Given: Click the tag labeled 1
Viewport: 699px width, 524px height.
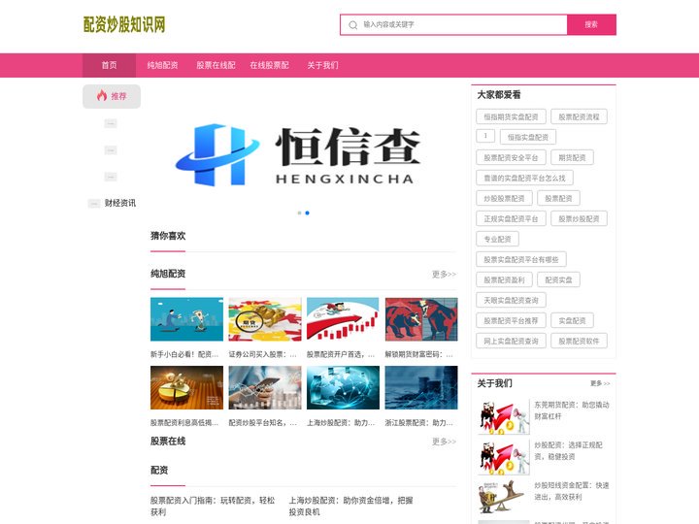Looking at the screenshot, I should [x=485, y=136].
